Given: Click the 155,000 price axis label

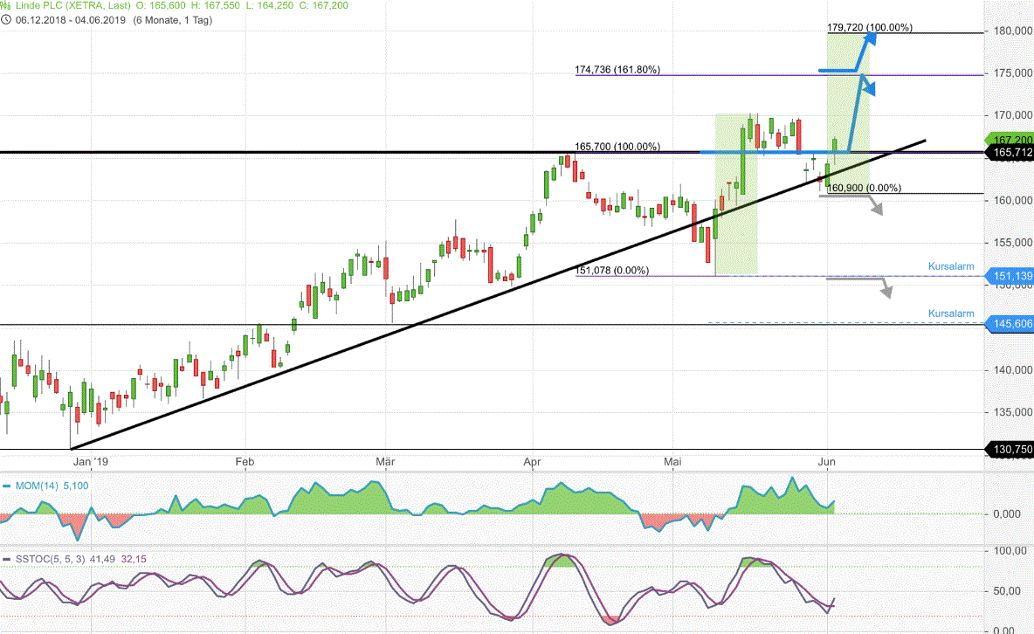Looking at the screenshot, I should pyautogui.click(x=1013, y=243).
